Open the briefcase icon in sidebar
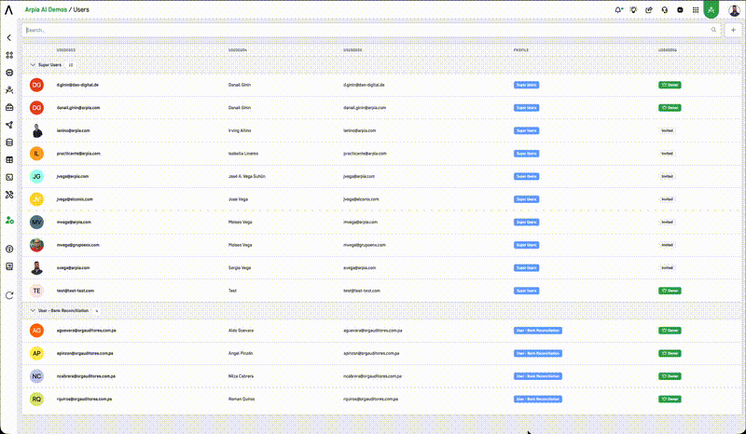Image resolution: width=746 pixels, height=434 pixels. click(x=9, y=107)
